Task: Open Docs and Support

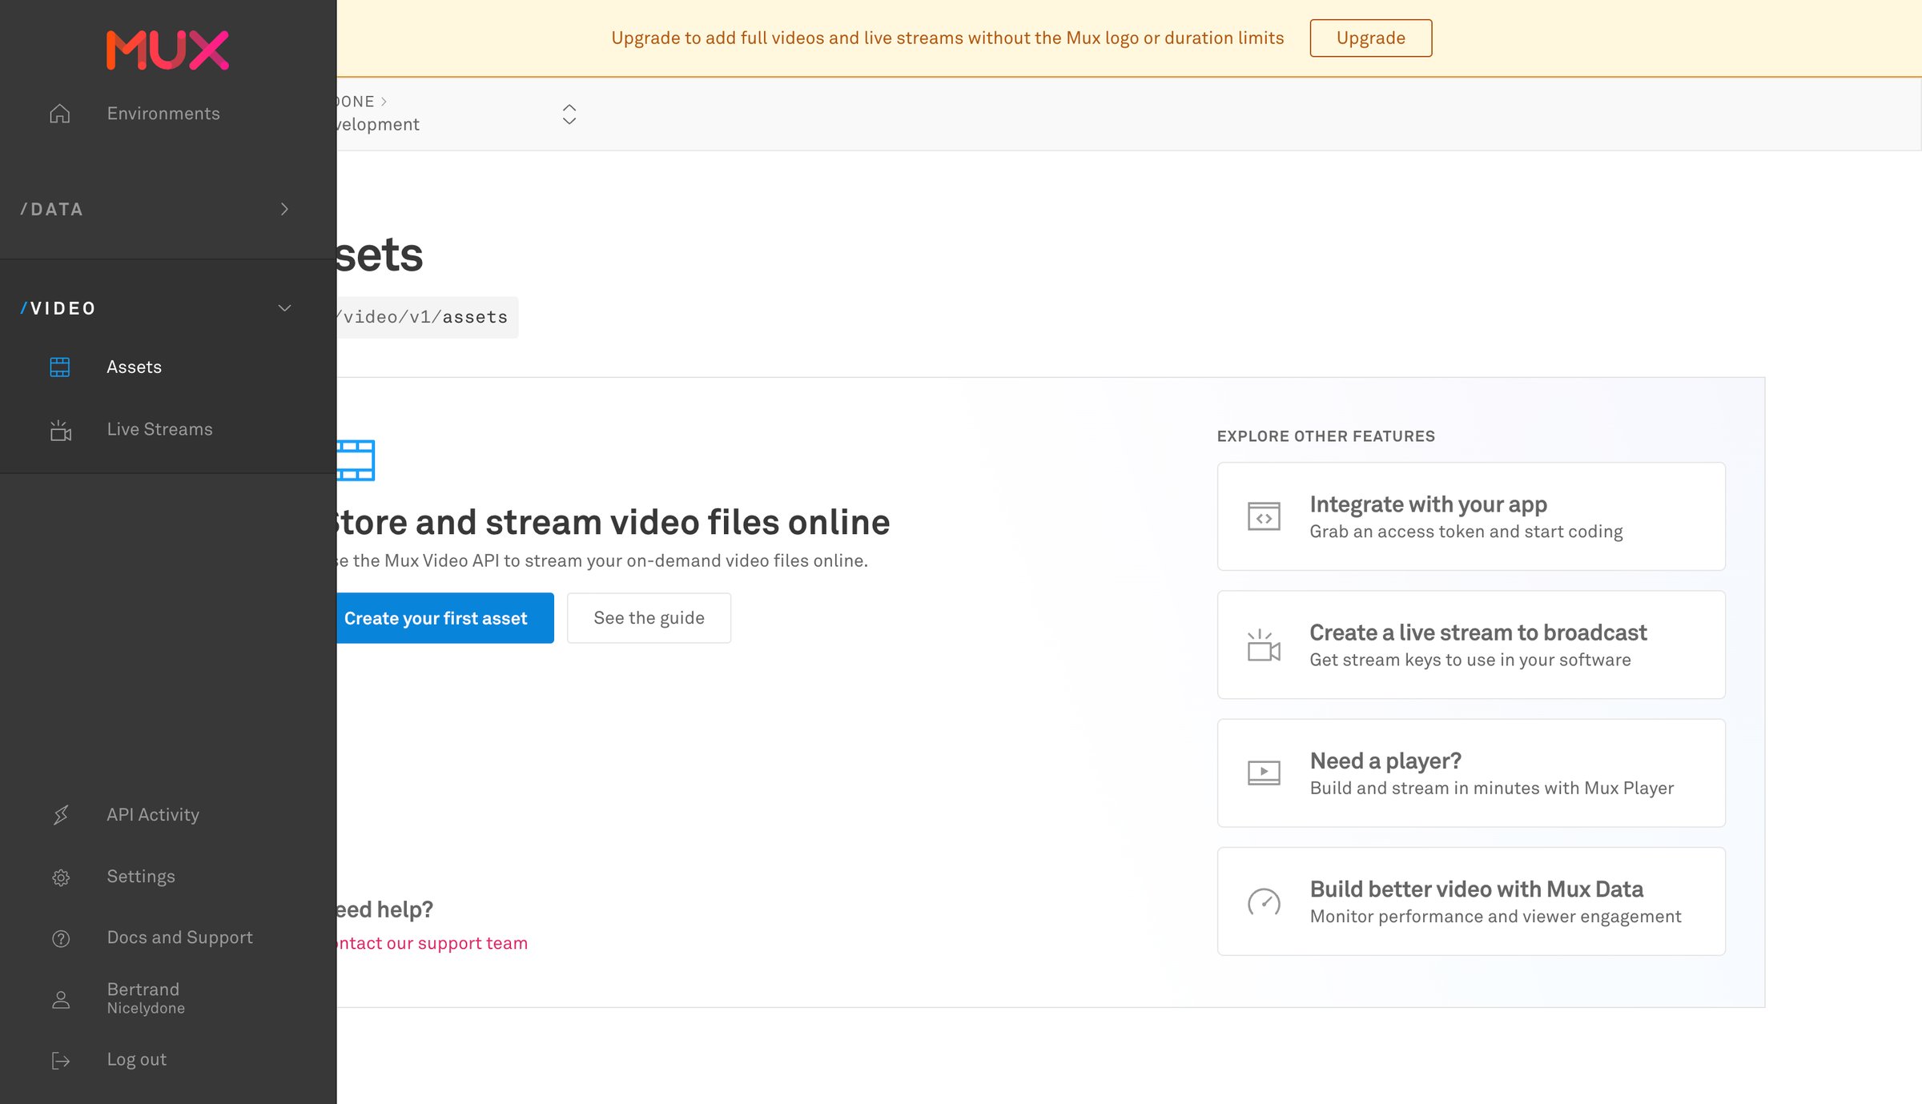Action: tap(180, 937)
